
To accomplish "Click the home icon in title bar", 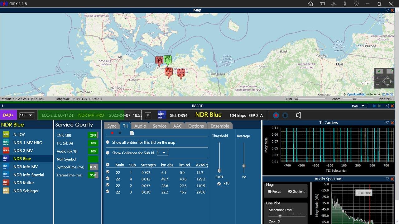I will click(310, 4).
